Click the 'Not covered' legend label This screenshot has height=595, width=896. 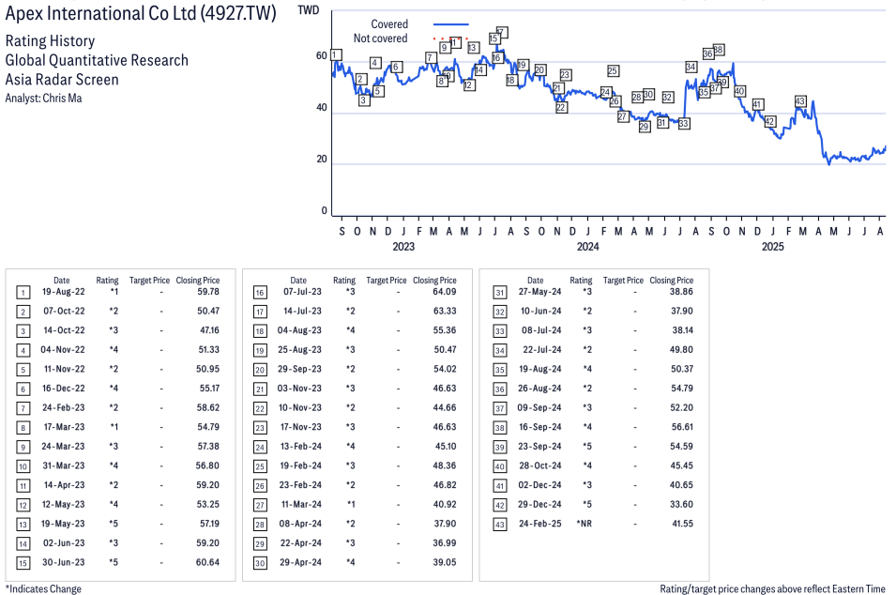(x=380, y=38)
